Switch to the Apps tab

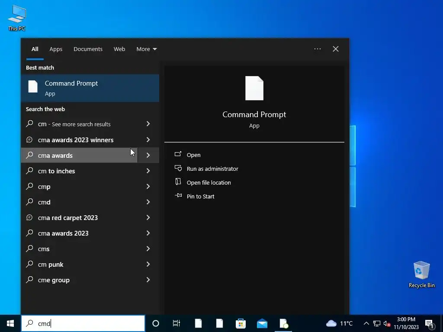(56, 49)
